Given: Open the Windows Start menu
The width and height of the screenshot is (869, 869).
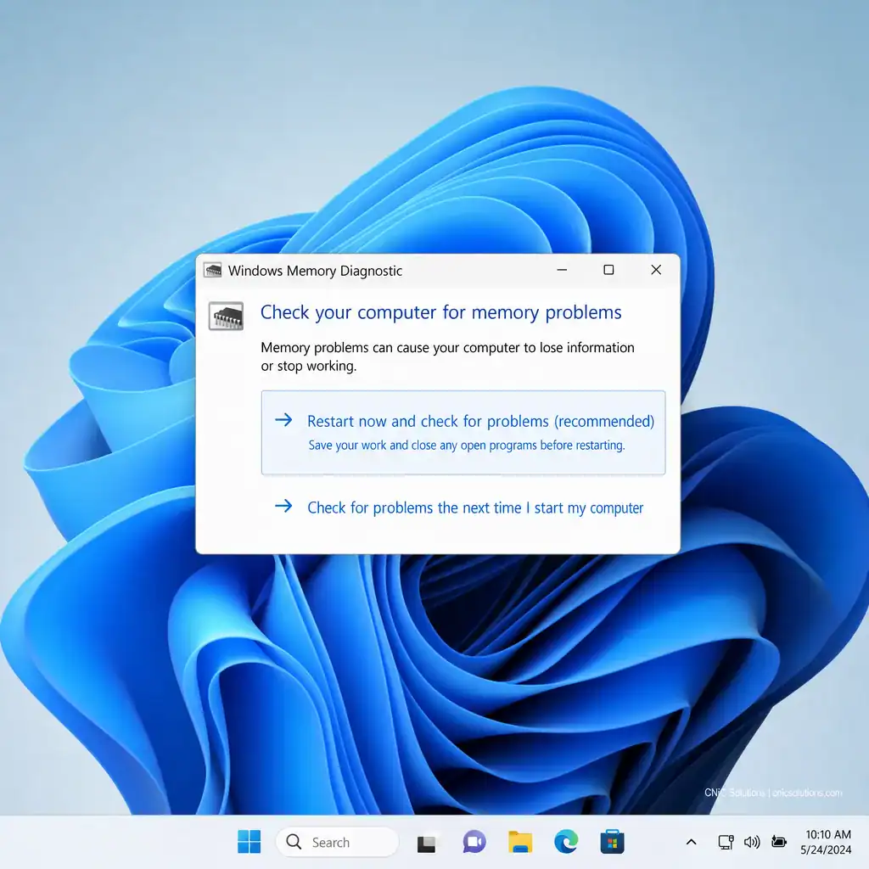Looking at the screenshot, I should pyautogui.click(x=249, y=842).
